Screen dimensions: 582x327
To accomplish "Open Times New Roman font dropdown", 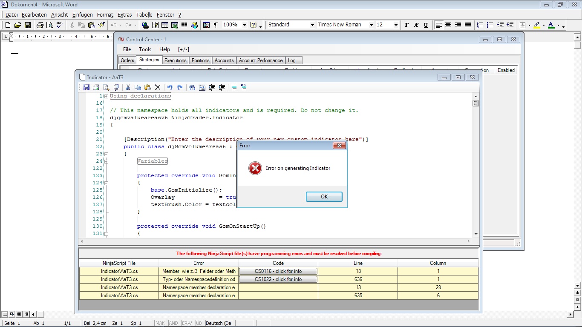I will [x=371, y=25].
